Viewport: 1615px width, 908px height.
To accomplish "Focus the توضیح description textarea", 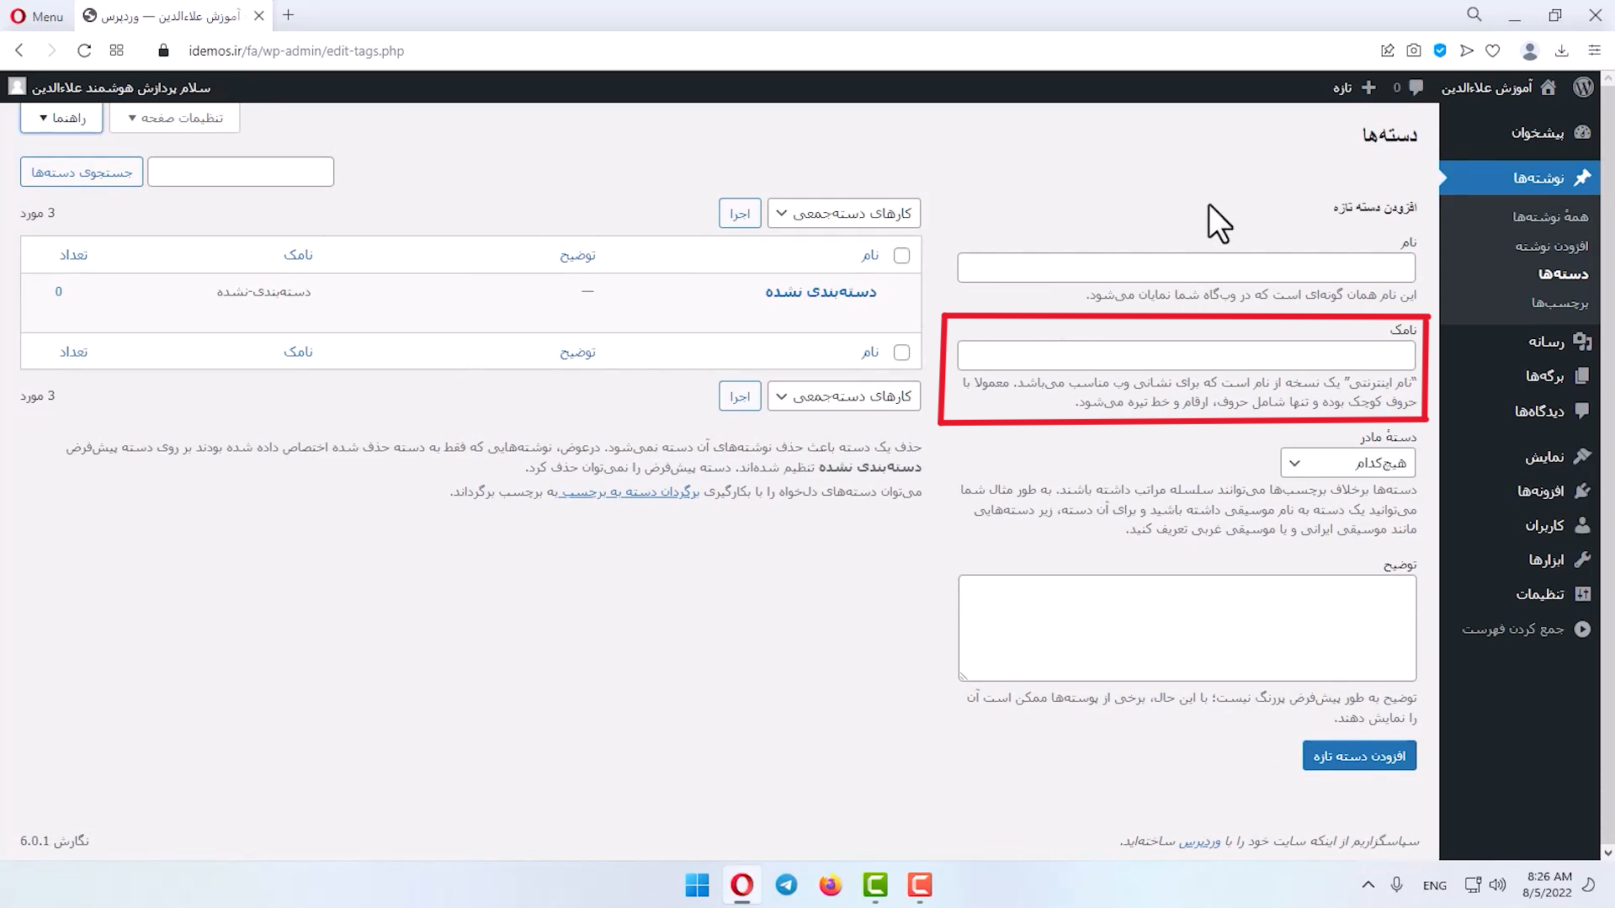I will pyautogui.click(x=1187, y=628).
